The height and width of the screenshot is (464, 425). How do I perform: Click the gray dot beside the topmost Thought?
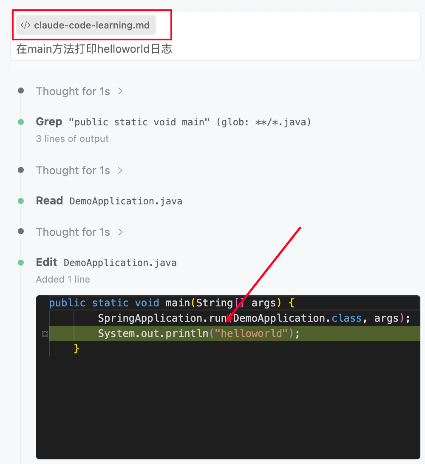21,91
